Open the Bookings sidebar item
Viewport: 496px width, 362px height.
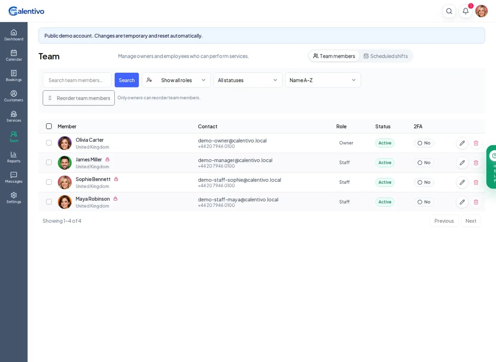[14, 76]
